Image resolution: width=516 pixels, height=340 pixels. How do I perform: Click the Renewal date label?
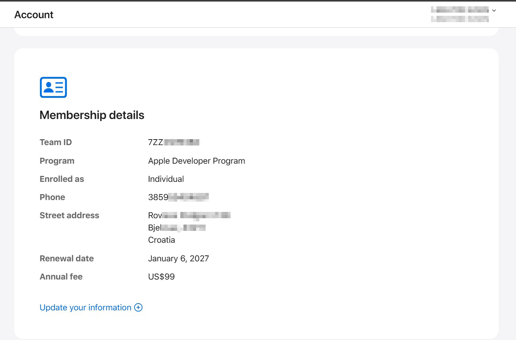[66, 259]
